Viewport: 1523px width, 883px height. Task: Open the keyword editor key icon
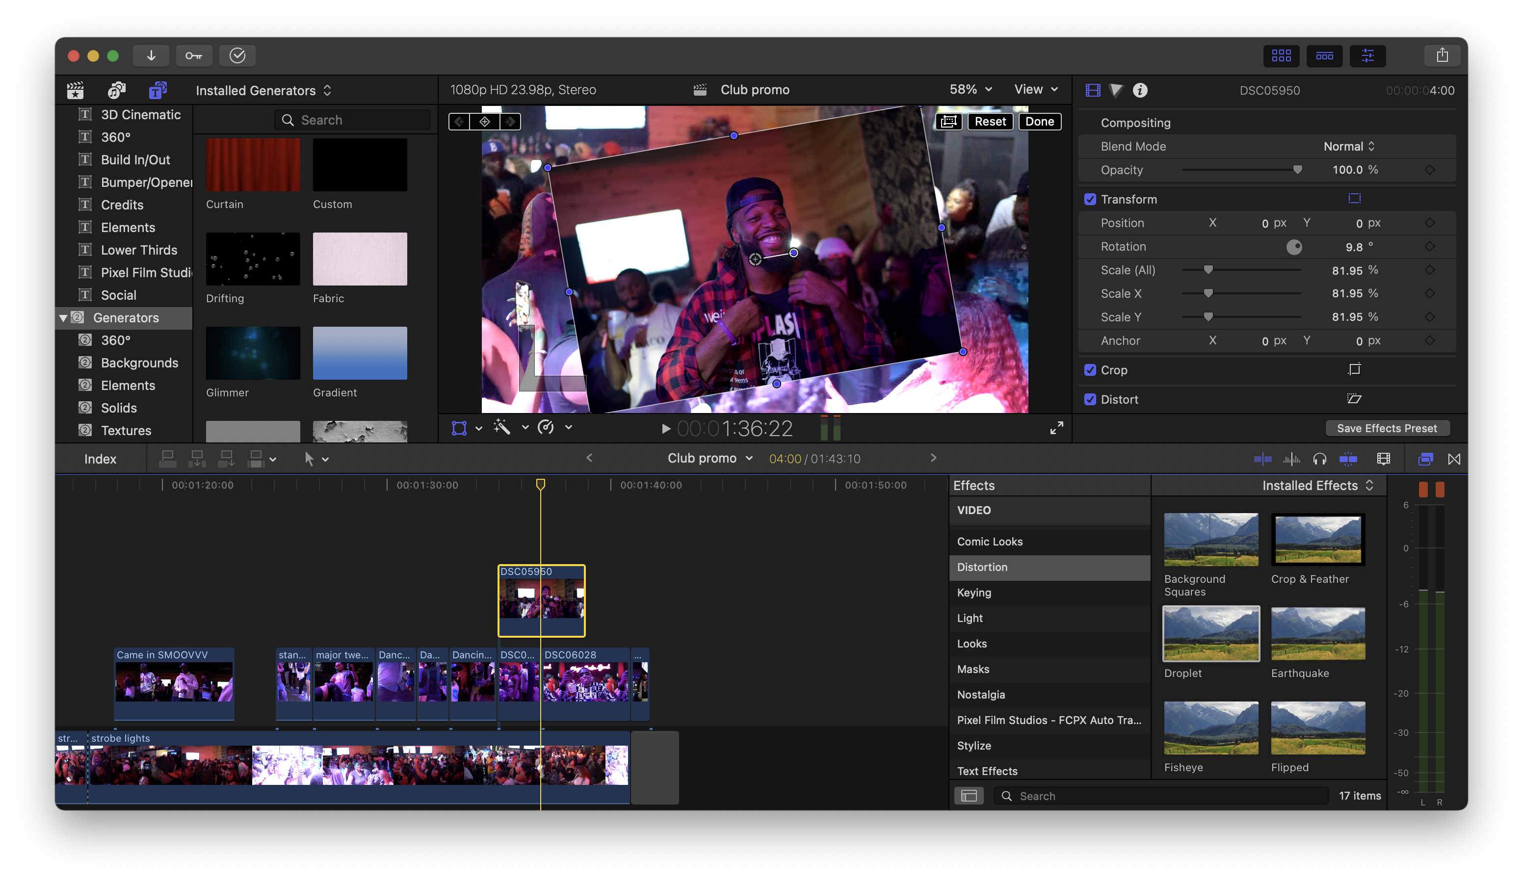click(194, 55)
